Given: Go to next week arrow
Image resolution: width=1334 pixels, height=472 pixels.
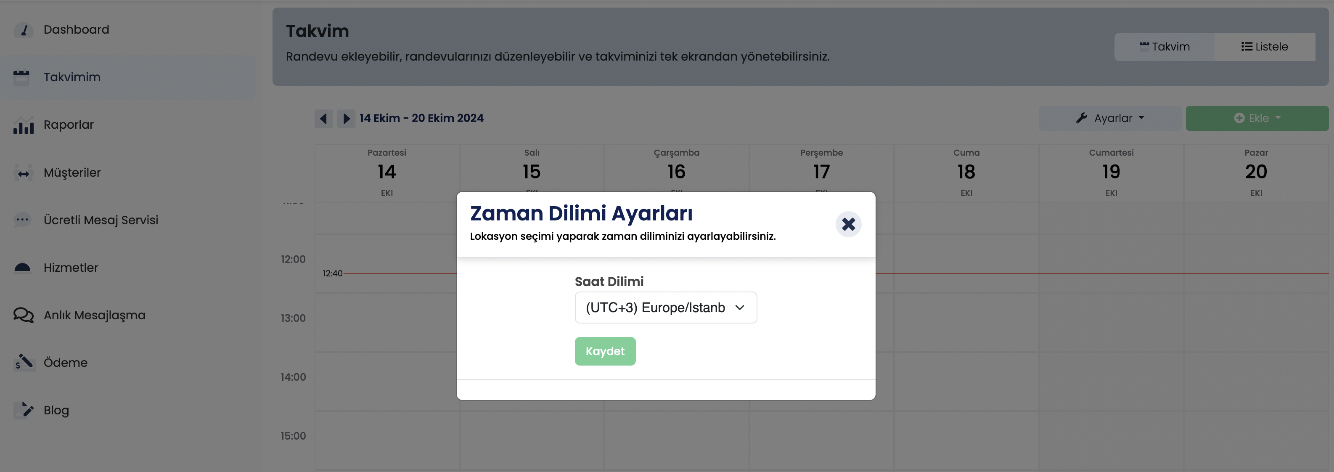Looking at the screenshot, I should coord(346,119).
